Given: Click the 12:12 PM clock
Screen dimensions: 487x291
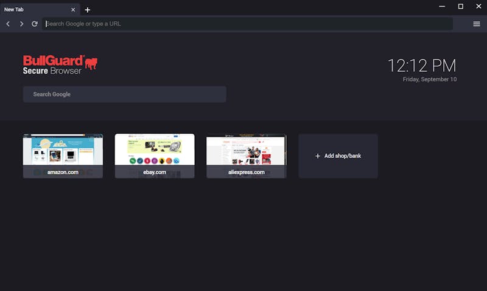Looking at the screenshot, I should [422, 66].
